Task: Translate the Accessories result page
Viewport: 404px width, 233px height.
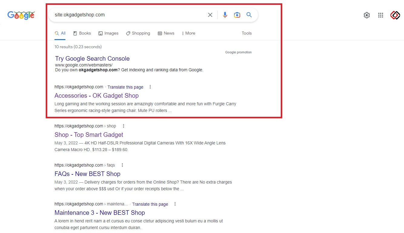Action: point(125,87)
